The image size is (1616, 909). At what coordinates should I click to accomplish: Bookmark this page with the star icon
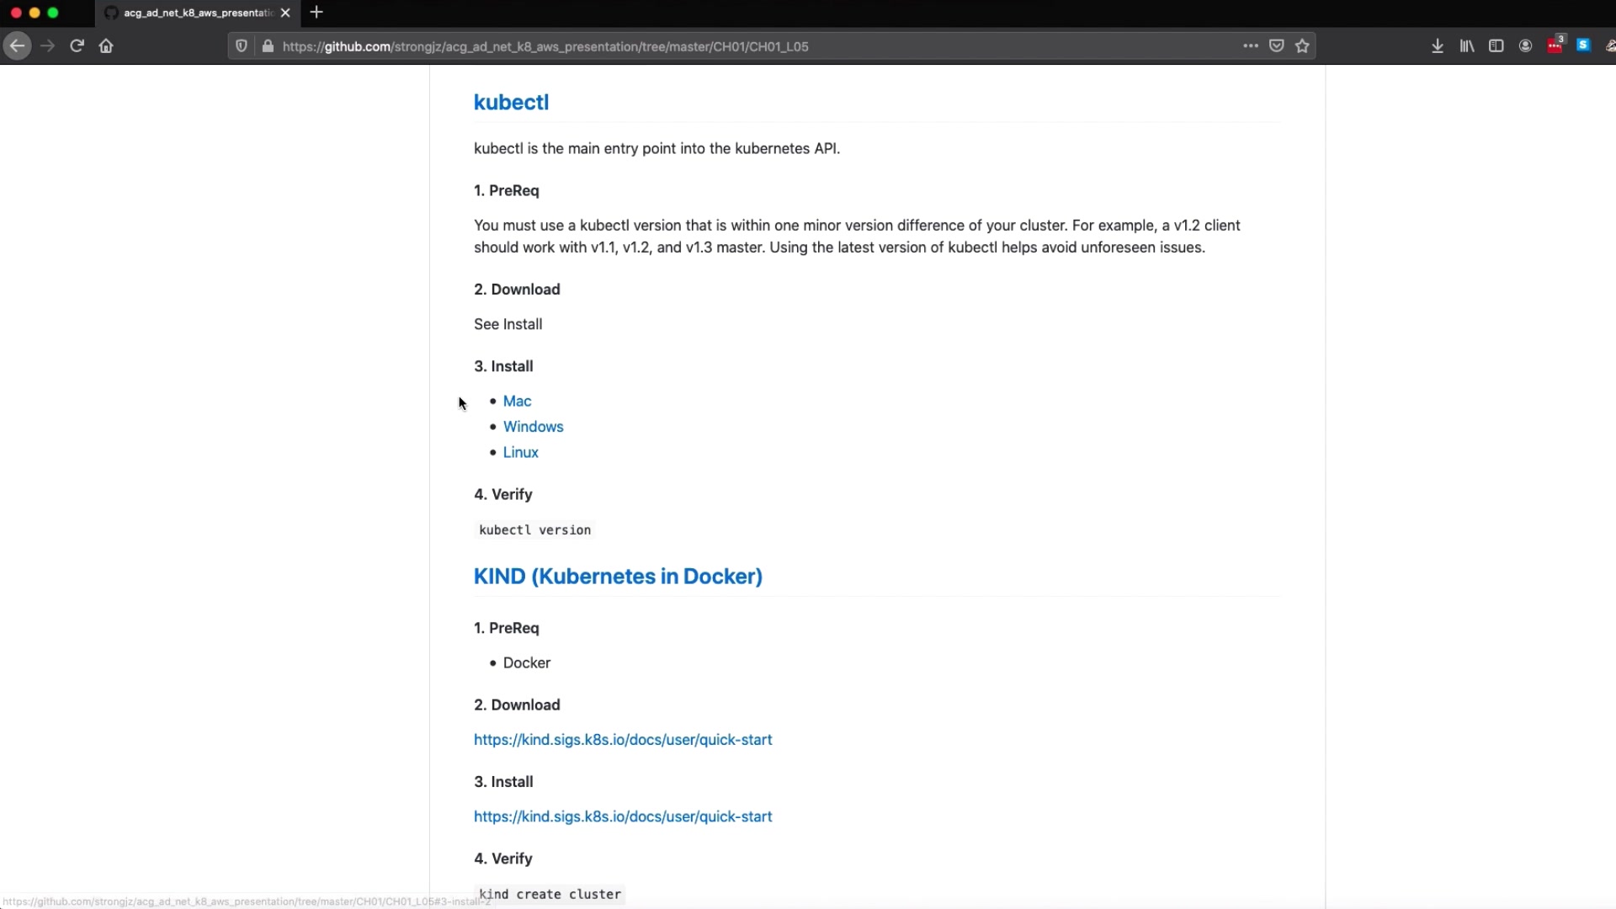tap(1303, 46)
